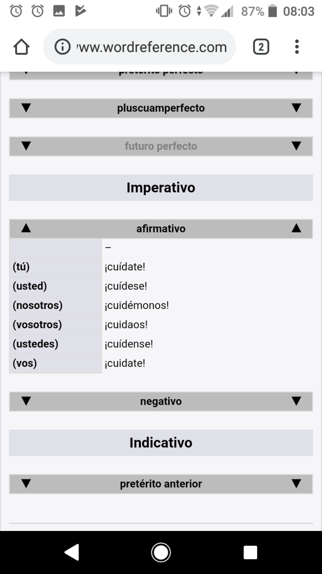Tap the Android circular home button

tap(161, 552)
